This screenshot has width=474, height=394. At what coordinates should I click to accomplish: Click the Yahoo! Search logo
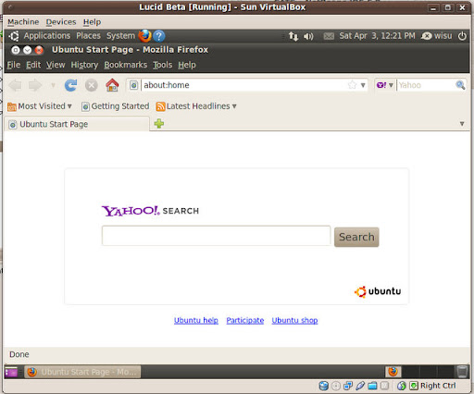click(150, 211)
